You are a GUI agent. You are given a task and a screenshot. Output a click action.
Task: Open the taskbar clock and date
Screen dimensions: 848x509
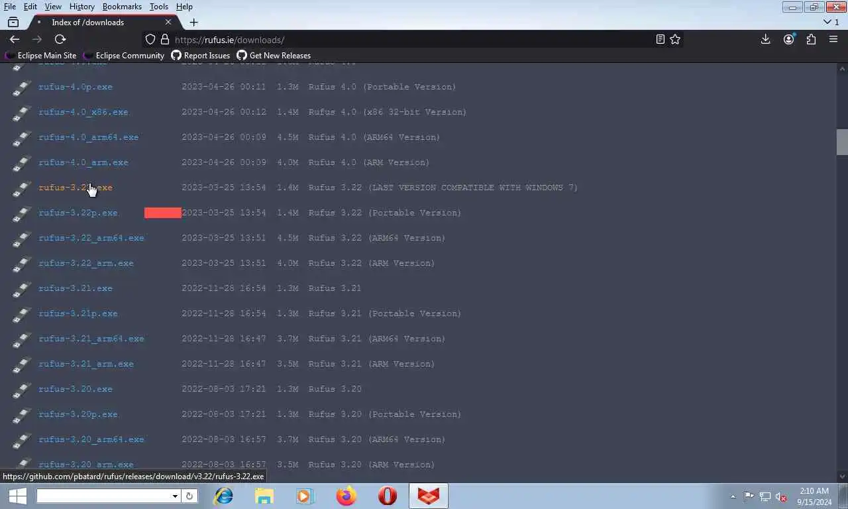point(814,496)
